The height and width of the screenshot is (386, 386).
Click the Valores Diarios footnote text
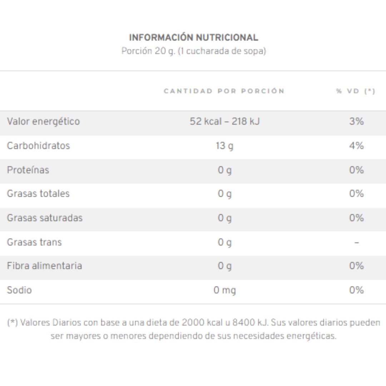(x=193, y=329)
